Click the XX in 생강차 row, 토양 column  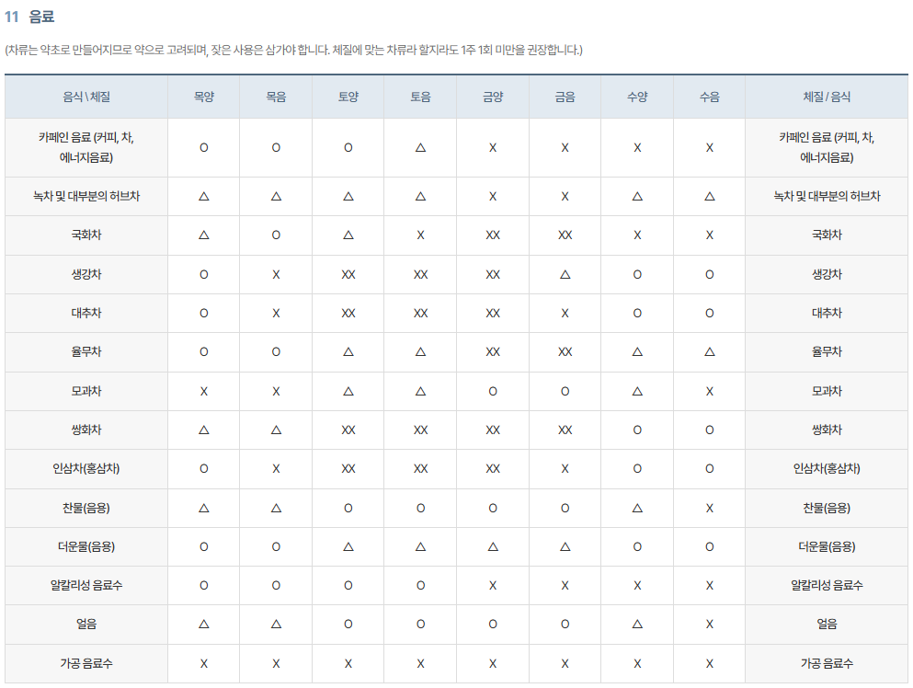tap(348, 274)
